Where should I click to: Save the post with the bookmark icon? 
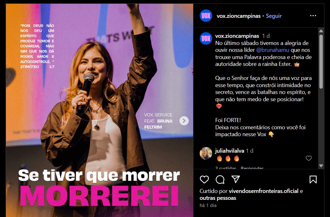pos(313,180)
